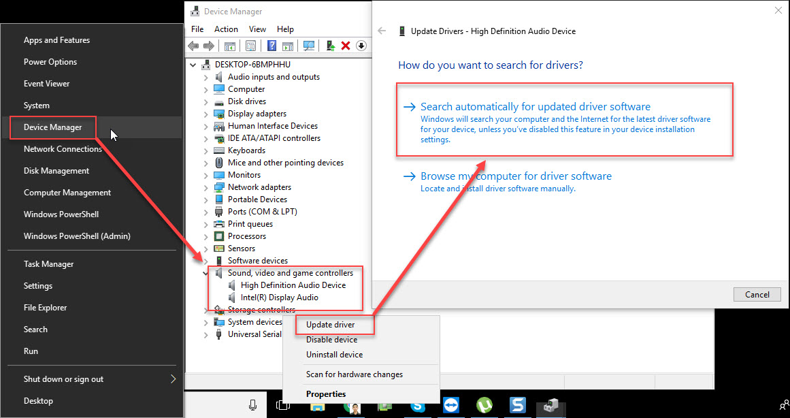Choose Scan for hardware changes in context menu
Viewport: 790px width, 418px height.
coord(355,374)
